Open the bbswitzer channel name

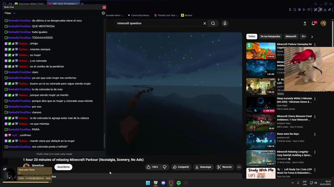38,165
